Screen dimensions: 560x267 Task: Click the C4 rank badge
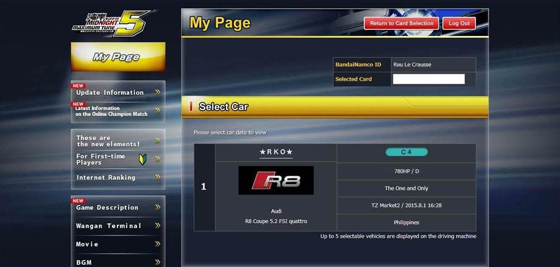[x=406, y=152]
